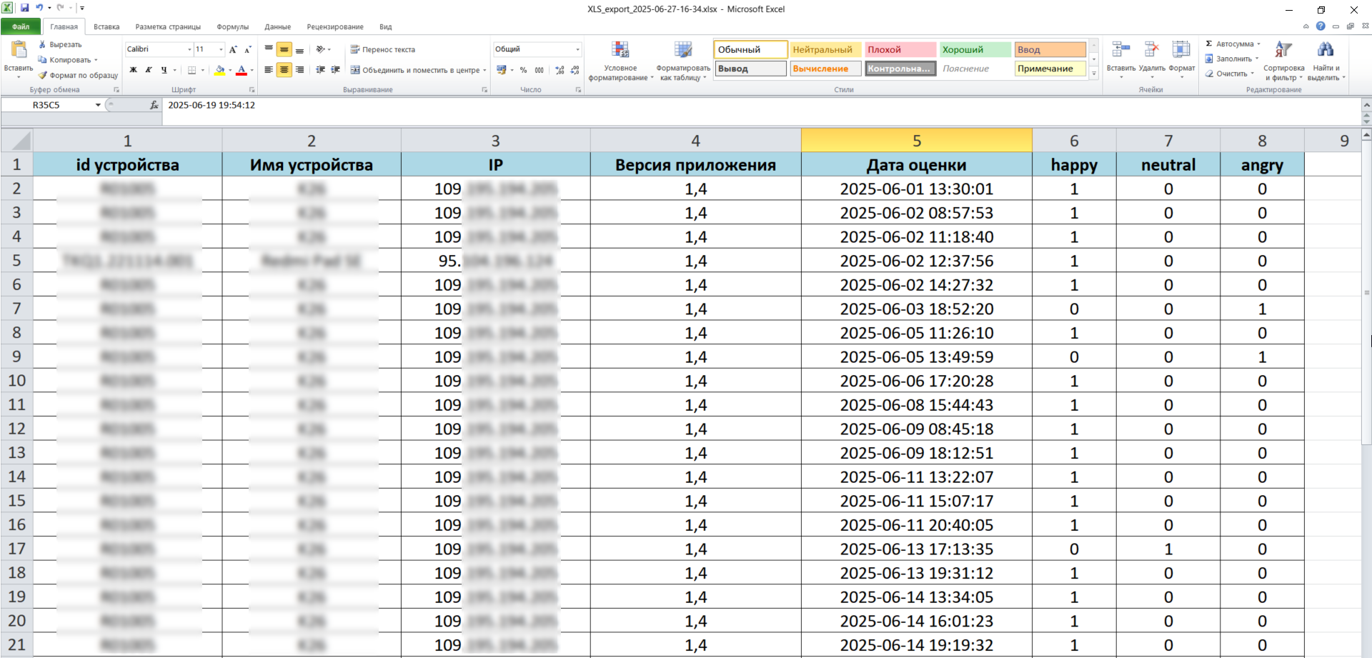Screen dimensions: 1372x658
Task: Apply yellow fill color bucket
Action: 220,70
